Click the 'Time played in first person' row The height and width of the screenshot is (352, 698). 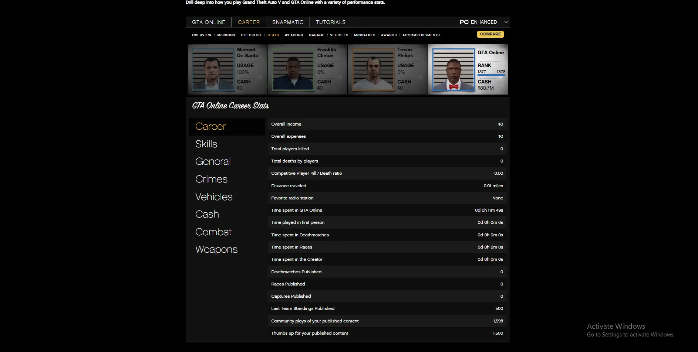click(x=387, y=222)
